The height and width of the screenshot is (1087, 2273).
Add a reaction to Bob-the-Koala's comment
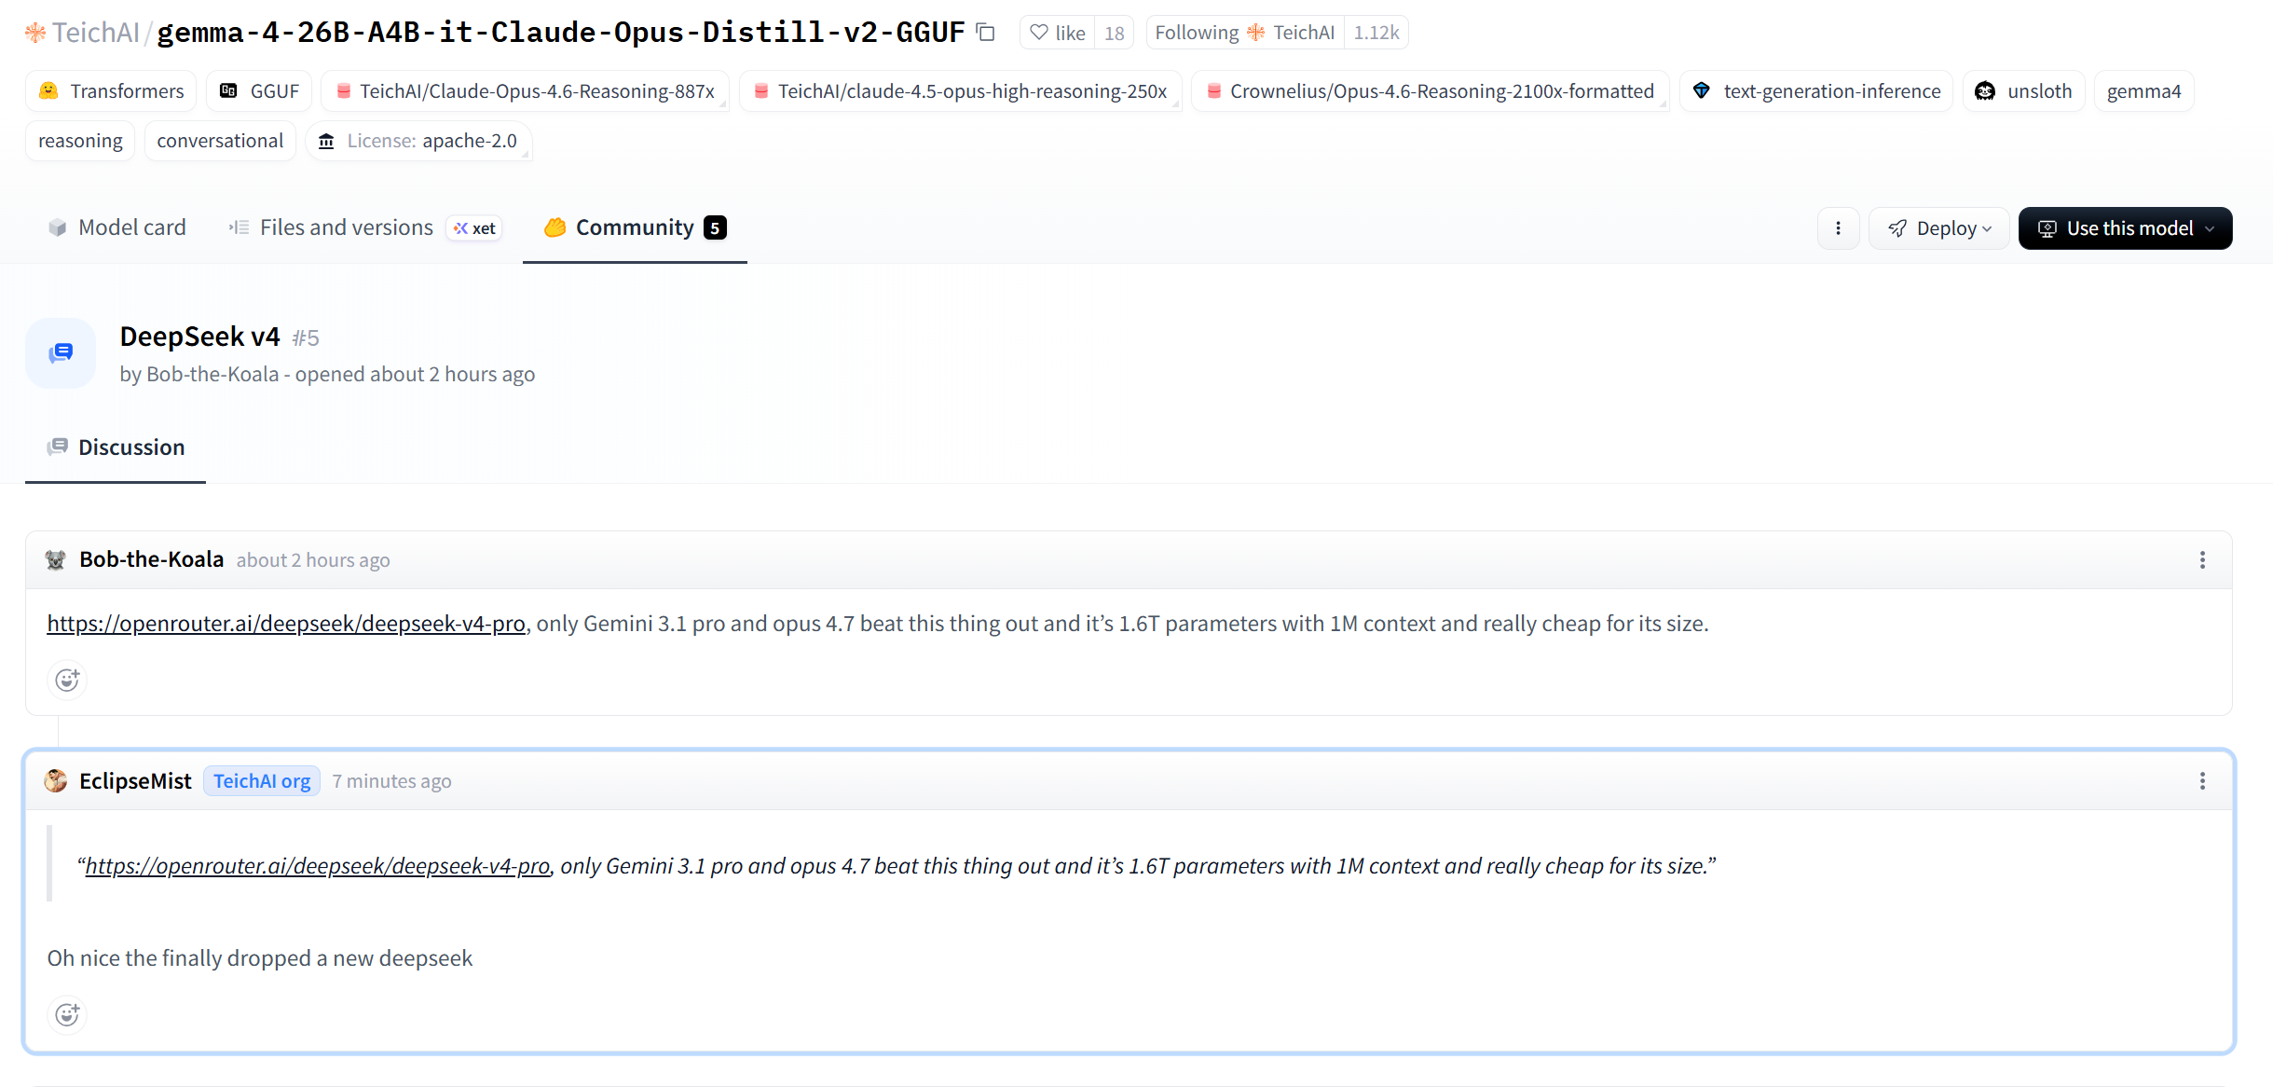(67, 680)
